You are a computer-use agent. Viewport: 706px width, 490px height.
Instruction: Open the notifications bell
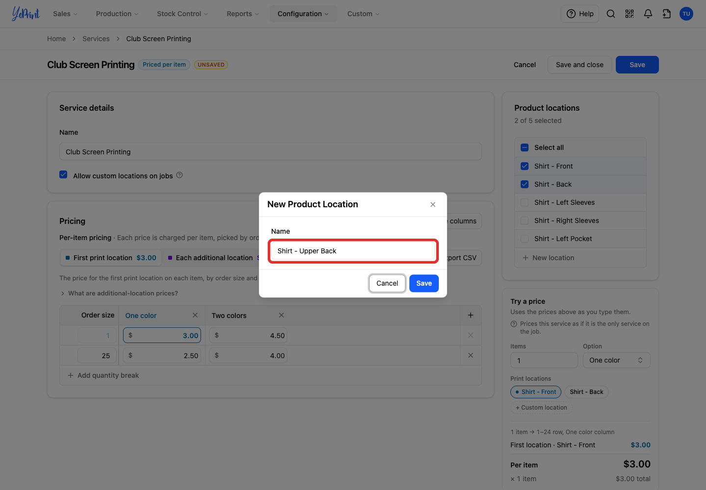[648, 14]
